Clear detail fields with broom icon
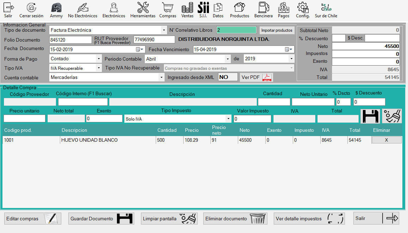 (x=392, y=116)
